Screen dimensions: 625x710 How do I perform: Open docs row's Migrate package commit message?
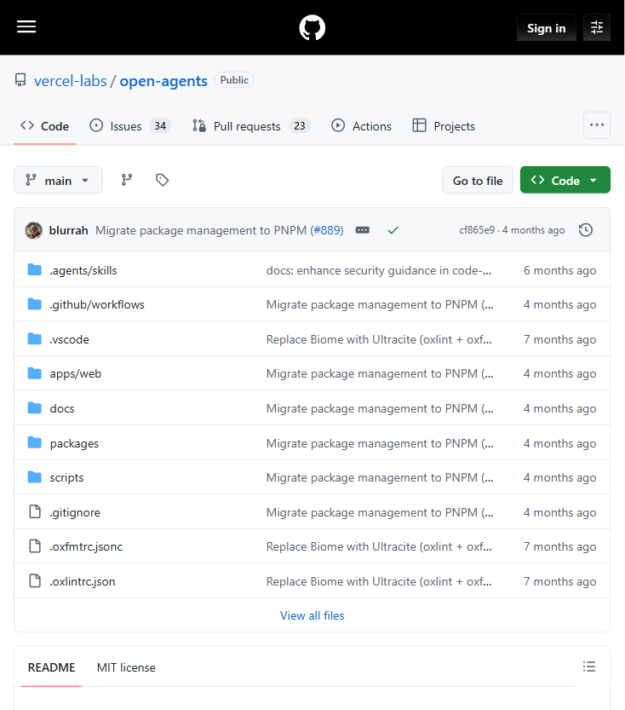click(x=380, y=408)
